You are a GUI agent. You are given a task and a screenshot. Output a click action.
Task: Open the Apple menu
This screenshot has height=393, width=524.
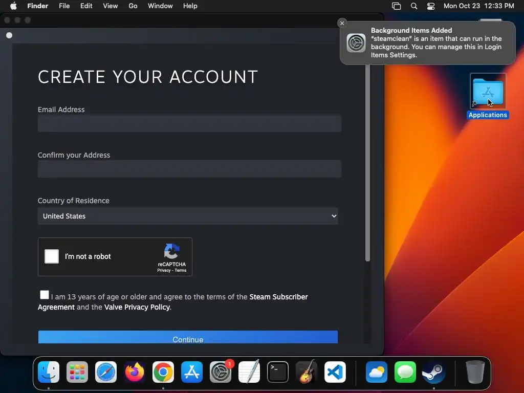(x=13, y=6)
